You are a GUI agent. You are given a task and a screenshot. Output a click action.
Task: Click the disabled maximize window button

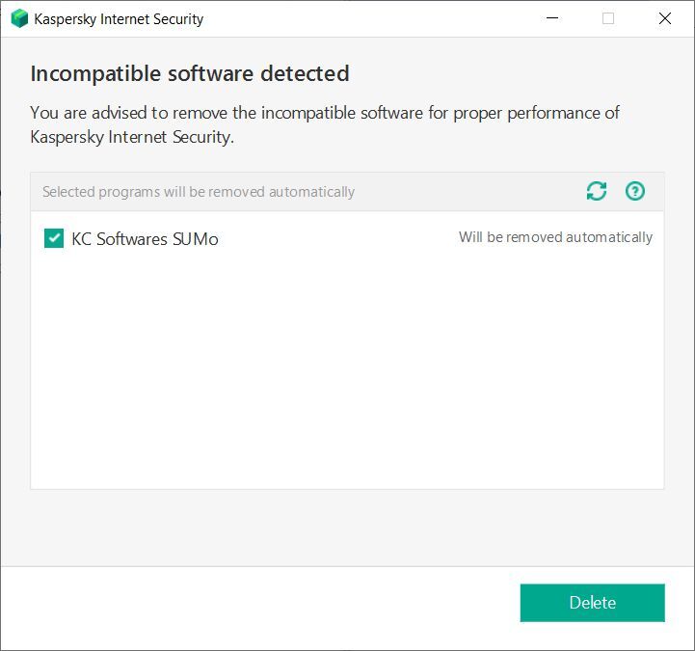pyautogui.click(x=608, y=18)
